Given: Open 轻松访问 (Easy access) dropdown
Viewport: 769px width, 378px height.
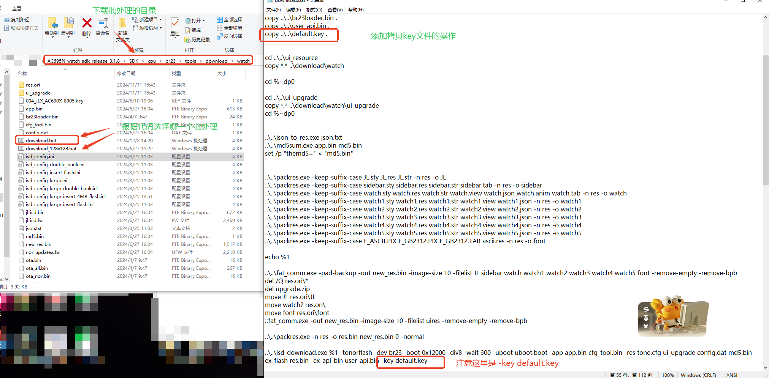Looking at the screenshot, I should [x=147, y=28].
